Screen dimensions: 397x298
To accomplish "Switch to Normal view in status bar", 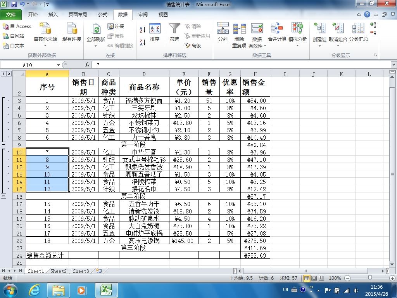I will pos(307,278).
